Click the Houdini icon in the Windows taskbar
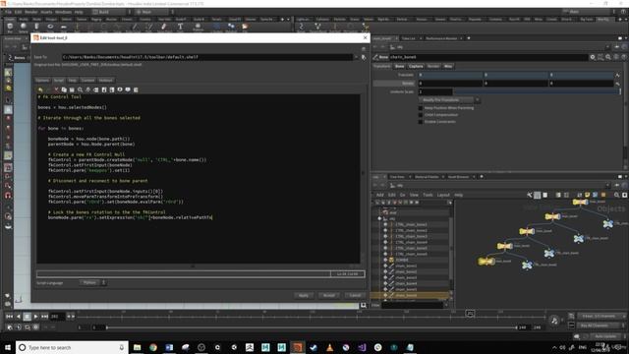 click(x=297, y=347)
